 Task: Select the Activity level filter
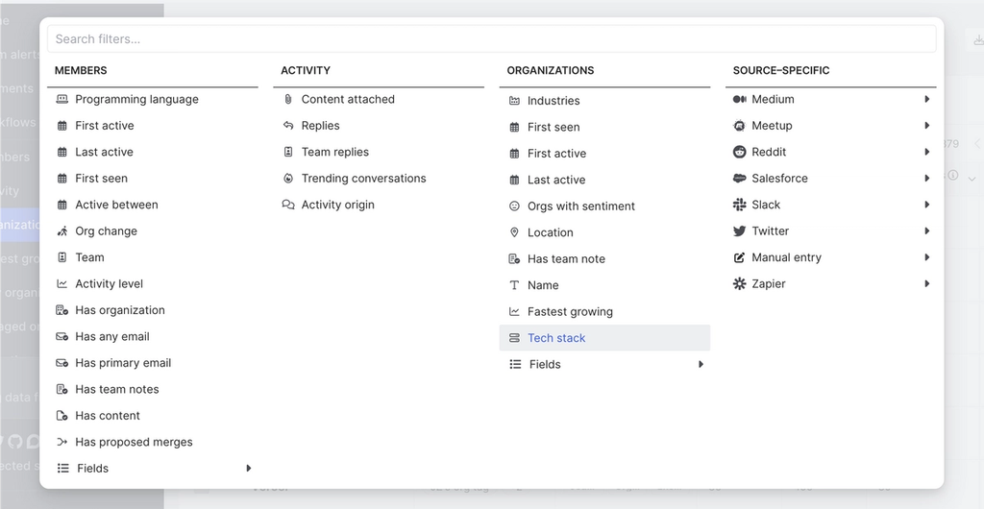click(109, 284)
